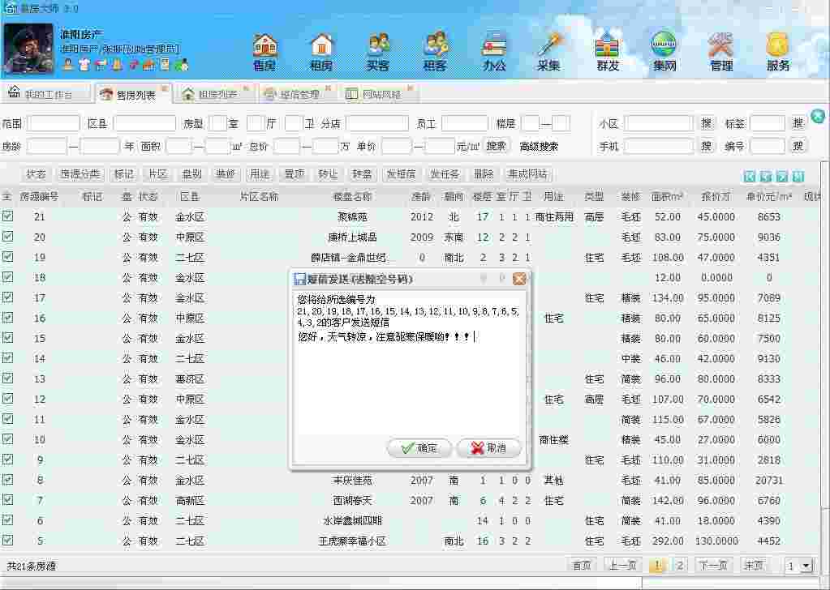
Task: Open the 租客 (Tenants) module
Action: (x=436, y=50)
